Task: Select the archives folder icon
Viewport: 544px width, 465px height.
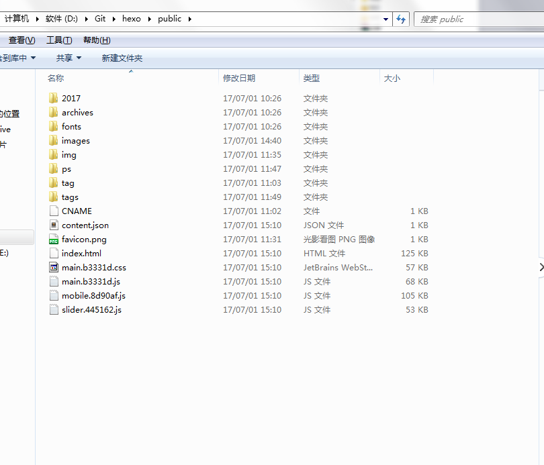Action: 54,112
